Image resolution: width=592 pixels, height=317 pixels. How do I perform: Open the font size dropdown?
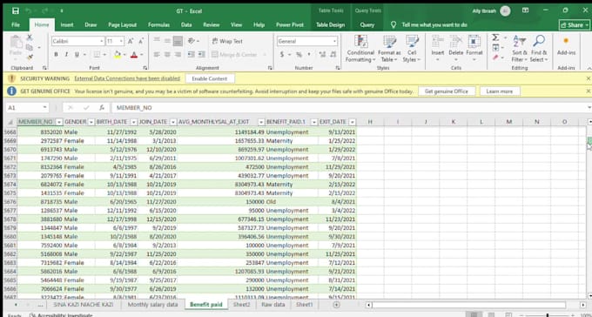point(121,41)
